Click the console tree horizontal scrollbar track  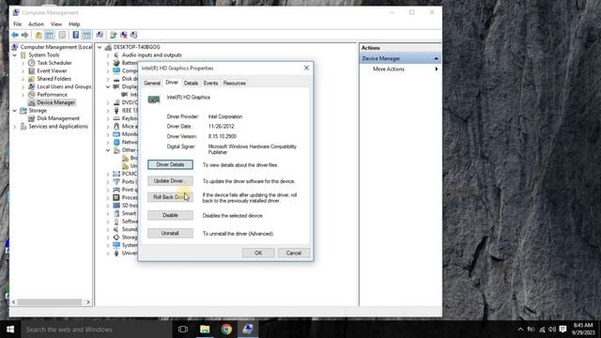coord(49,302)
